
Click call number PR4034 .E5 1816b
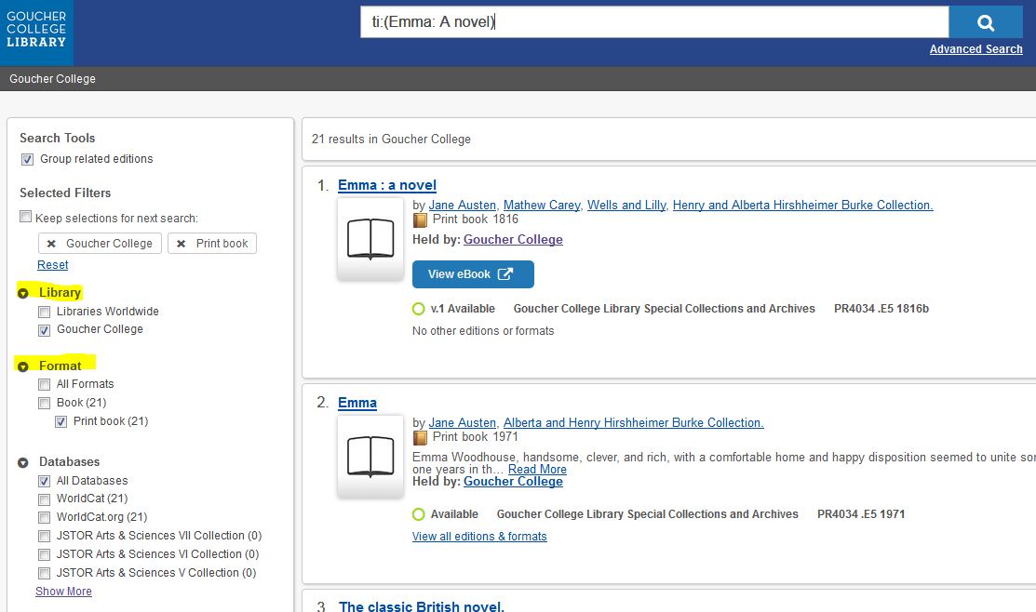click(881, 309)
